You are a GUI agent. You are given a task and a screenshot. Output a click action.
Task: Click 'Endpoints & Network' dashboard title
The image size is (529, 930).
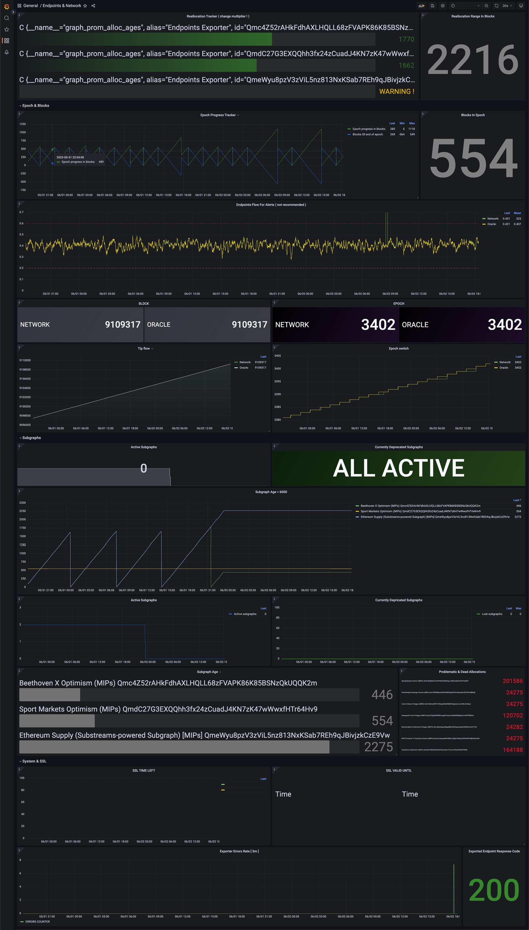click(x=62, y=6)
